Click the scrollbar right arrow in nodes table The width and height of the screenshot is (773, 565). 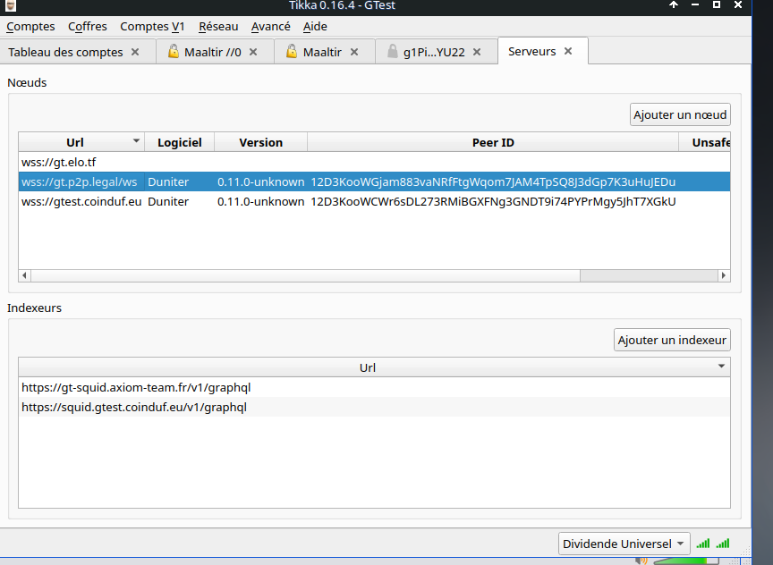[724, 275]
